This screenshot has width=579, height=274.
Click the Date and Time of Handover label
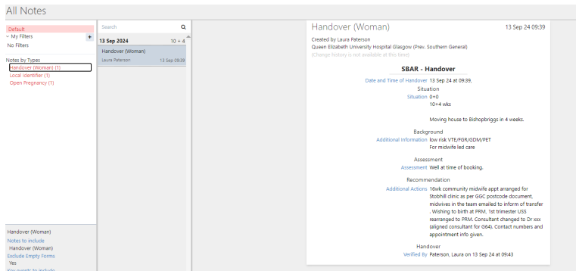click(396, 80)
